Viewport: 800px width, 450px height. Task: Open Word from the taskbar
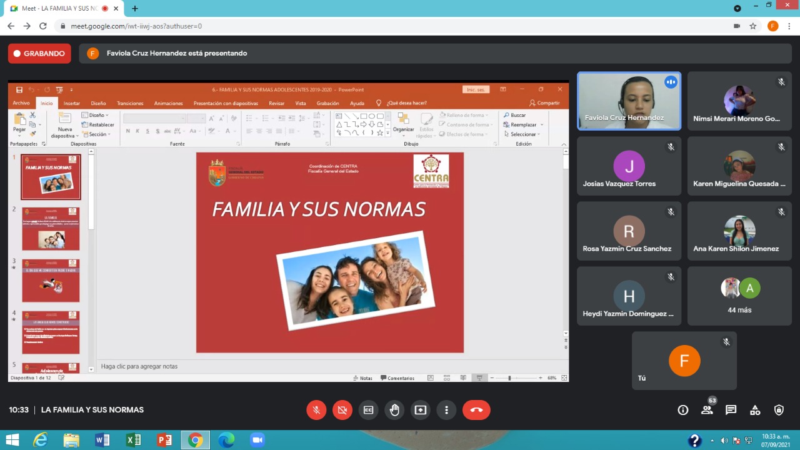102,440
